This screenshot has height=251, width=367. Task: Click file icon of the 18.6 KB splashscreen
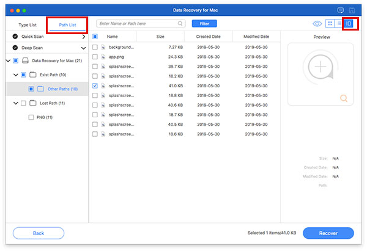coord(103,134)
